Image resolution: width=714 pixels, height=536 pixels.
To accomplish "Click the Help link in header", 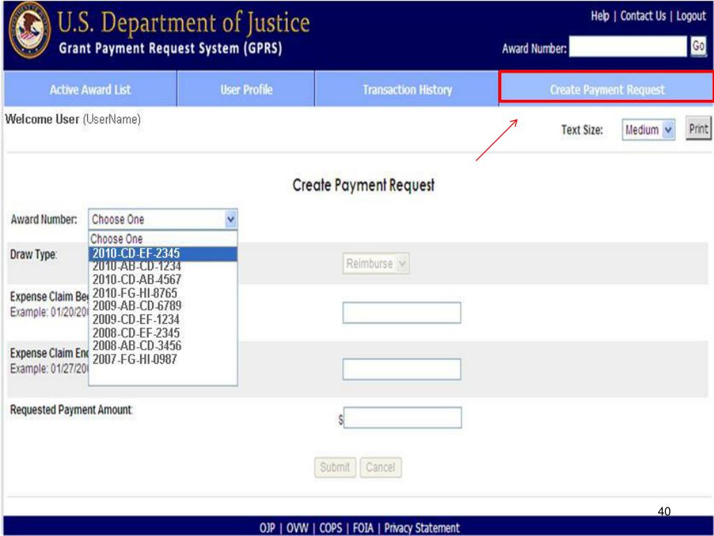I will (600, 16).
